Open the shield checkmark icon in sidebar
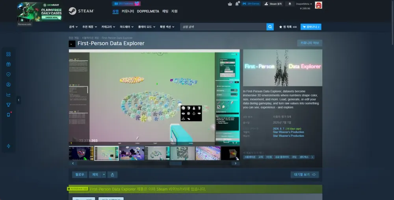 [8, 74]
